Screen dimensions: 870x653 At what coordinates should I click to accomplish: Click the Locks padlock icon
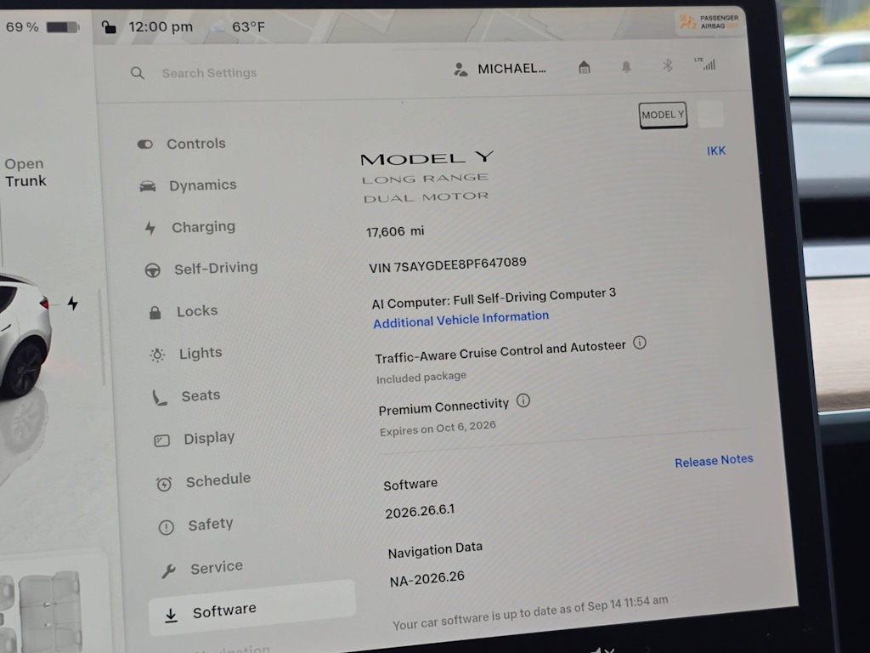pos(155,313)
